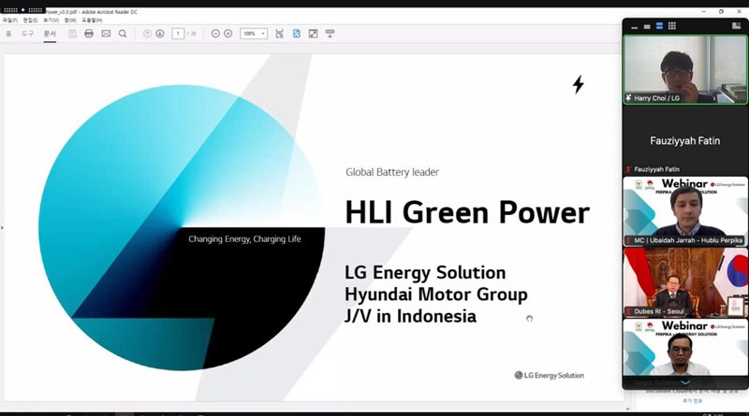This screenshot has width=749, height=416.
Task: Click the Global Battery leader text
Action: tap(392, 172)
